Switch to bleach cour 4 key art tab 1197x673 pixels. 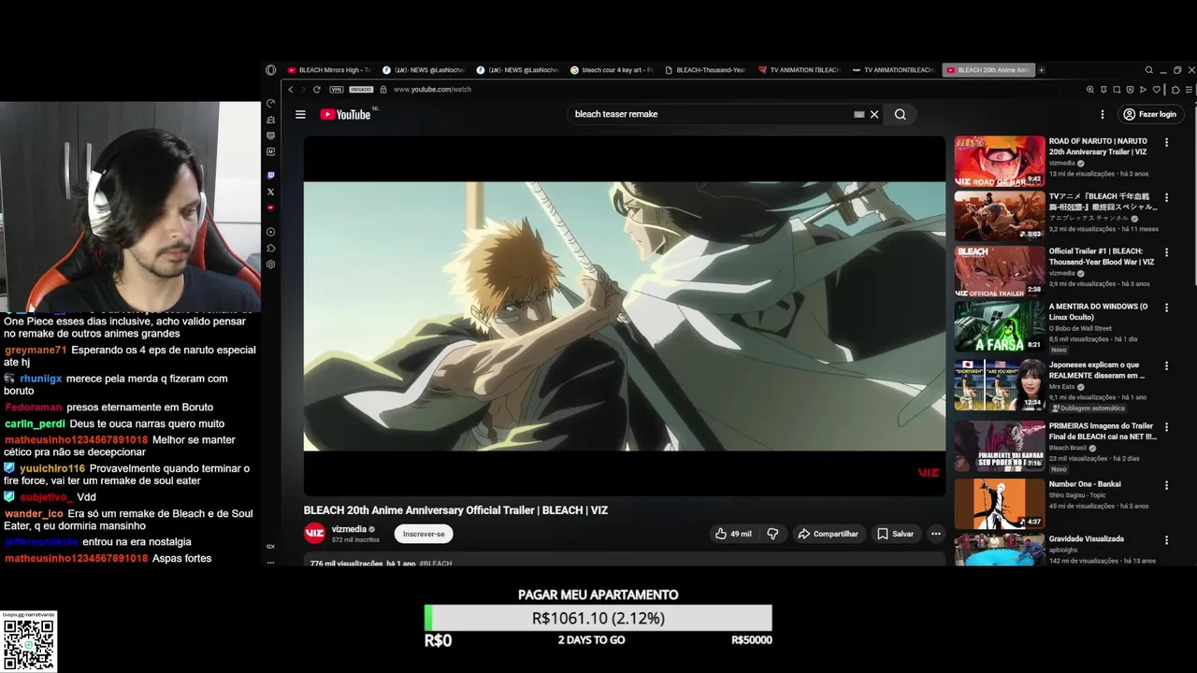pyautogui.click(x=611, y=70)
